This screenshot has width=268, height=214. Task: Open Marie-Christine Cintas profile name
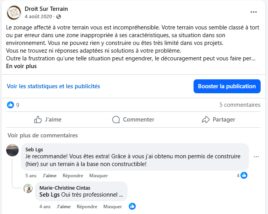[65, 188]
